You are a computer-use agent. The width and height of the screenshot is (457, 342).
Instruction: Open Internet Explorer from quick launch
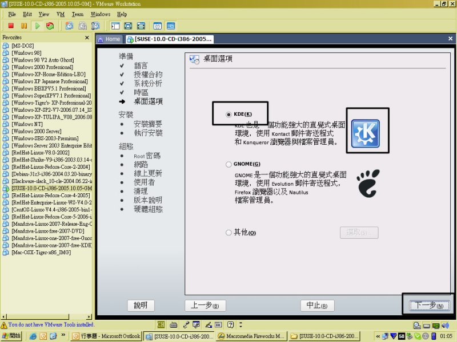33,336
